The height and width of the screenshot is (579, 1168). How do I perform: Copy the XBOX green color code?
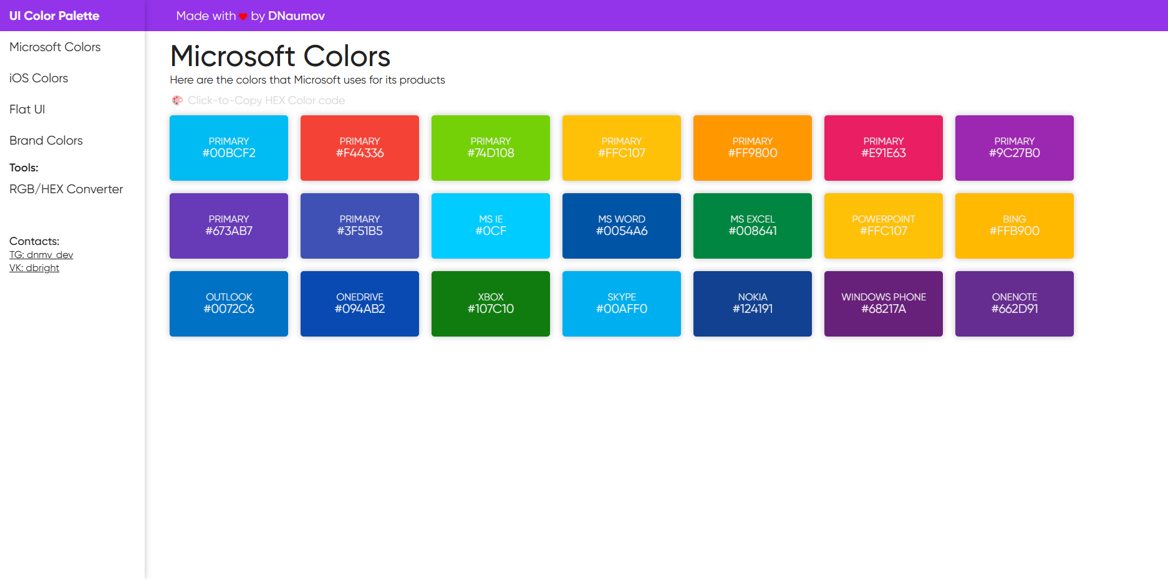pos(490,304)
